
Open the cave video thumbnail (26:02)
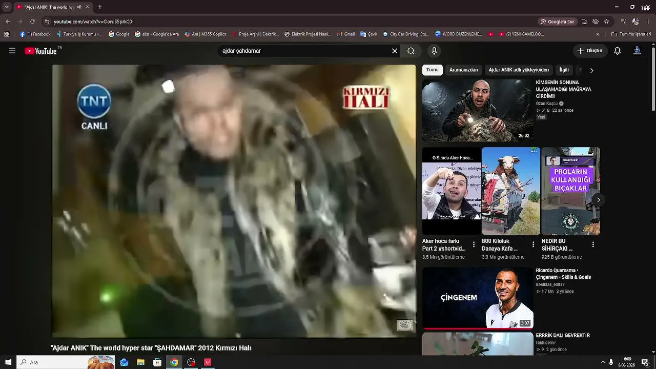click(478, 110)
